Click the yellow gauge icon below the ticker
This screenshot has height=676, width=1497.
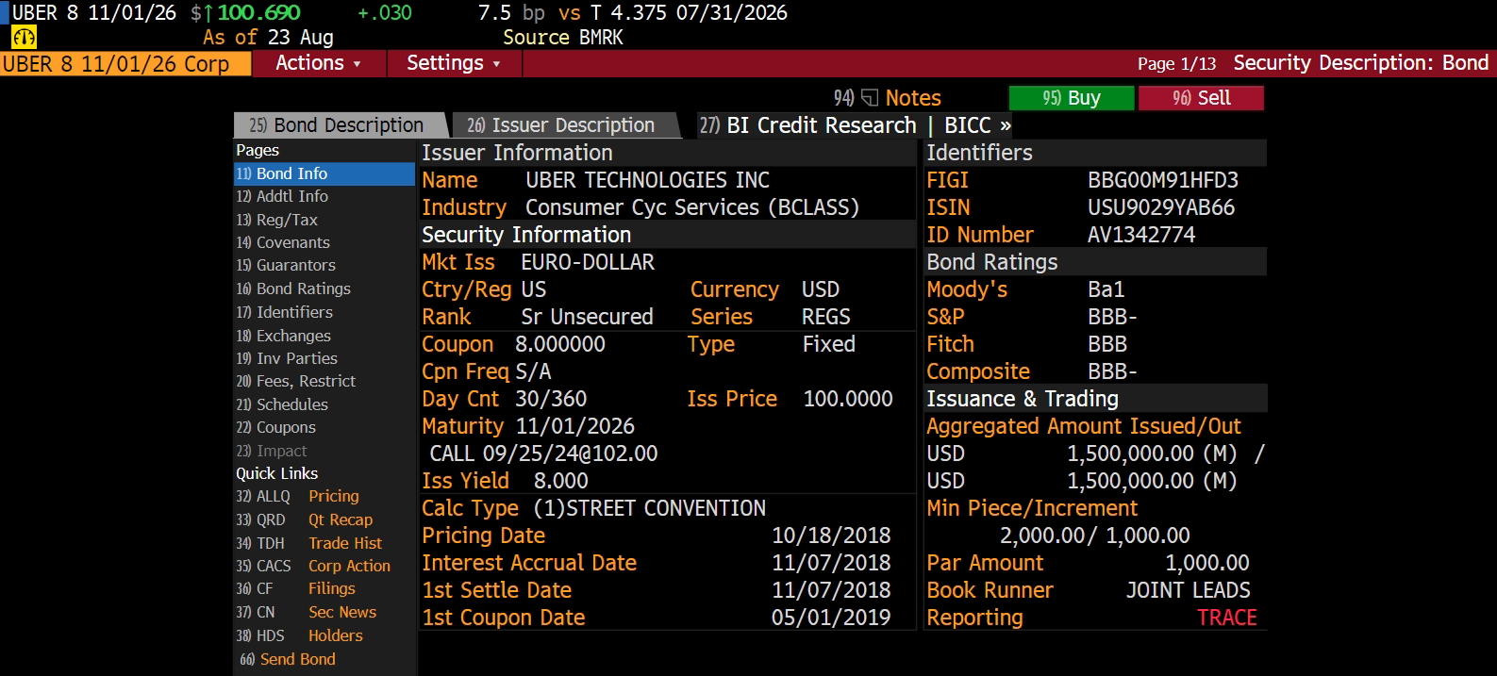pos(24,38)
